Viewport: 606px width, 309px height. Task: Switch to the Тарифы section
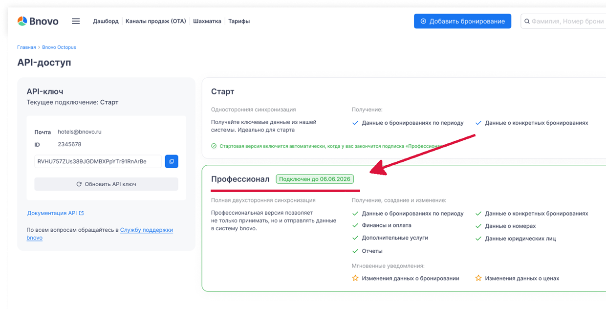(x=239, y=22)
